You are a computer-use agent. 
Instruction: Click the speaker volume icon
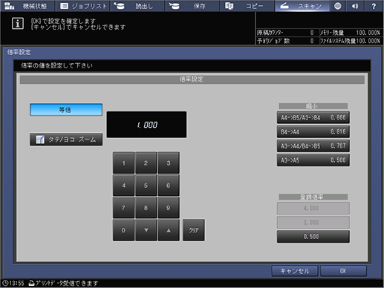click(x=355, y=6)
